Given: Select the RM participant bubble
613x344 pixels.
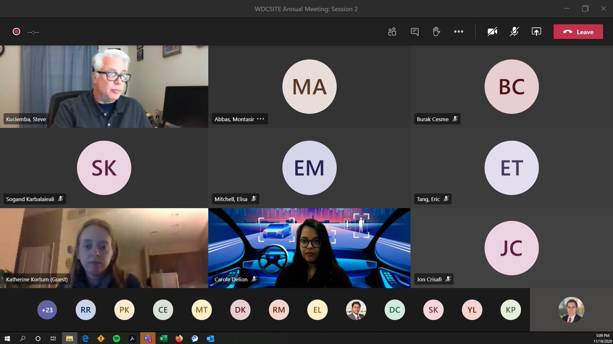Looking at the screenshot, I should click(x=279, y=310).
